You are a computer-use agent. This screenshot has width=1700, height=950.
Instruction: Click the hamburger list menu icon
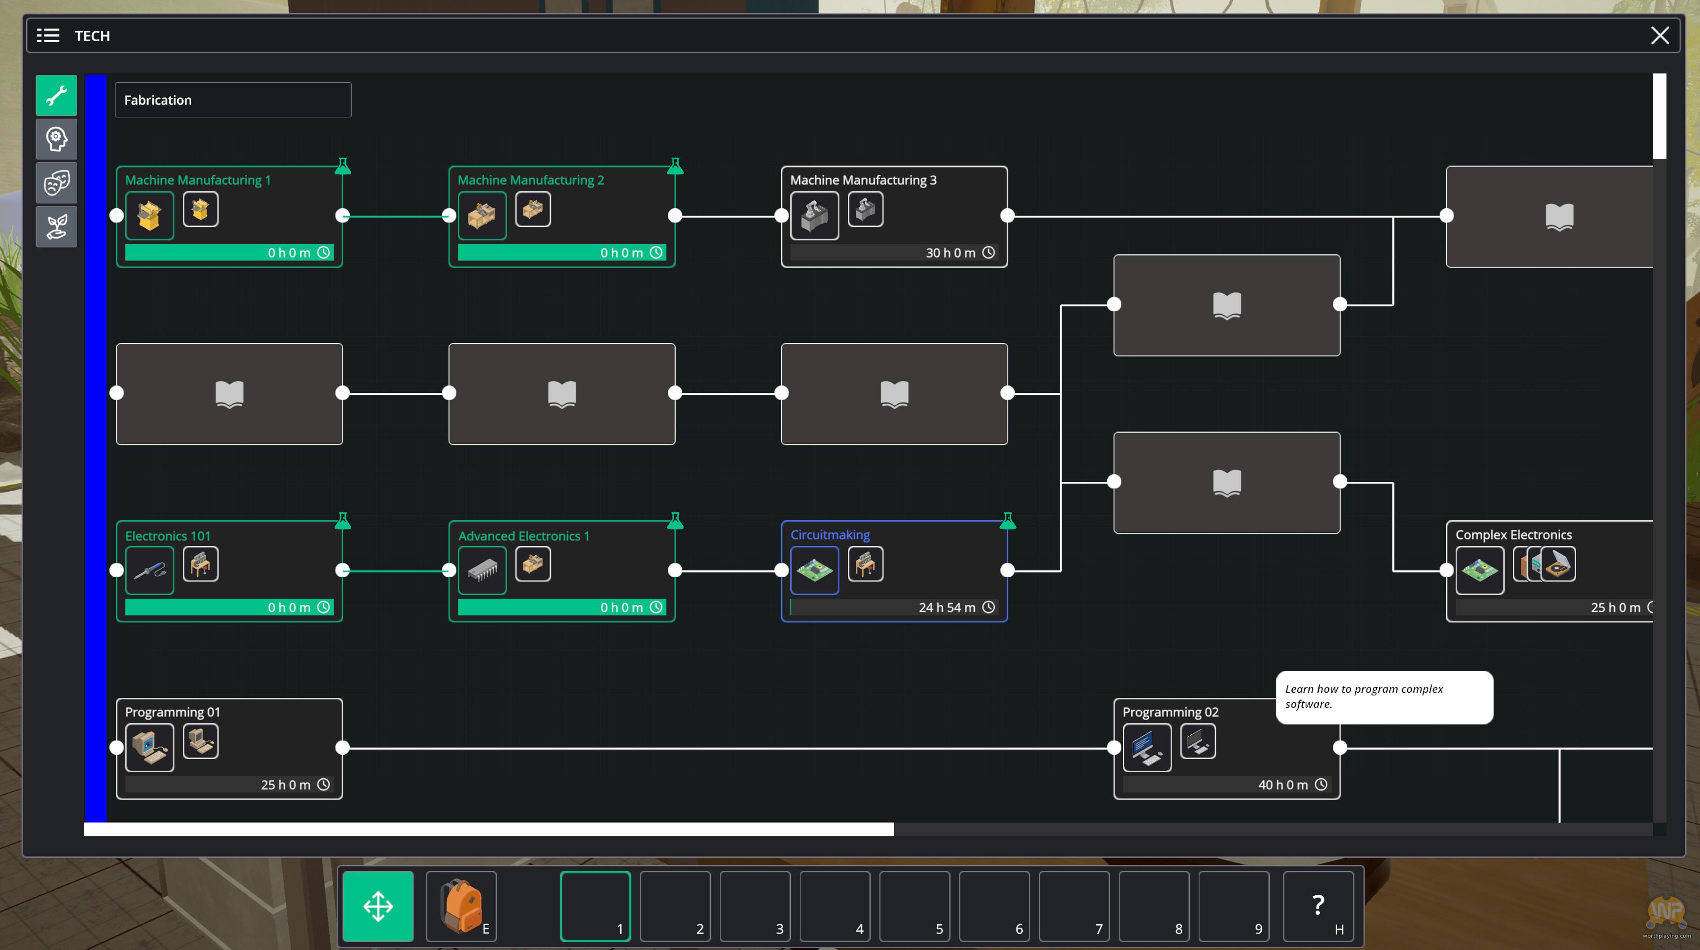pyautogui.click(x=48, y=36)
